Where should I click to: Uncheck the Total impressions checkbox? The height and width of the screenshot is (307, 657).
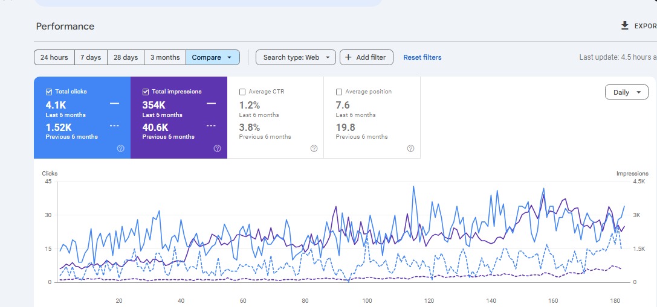146,92
